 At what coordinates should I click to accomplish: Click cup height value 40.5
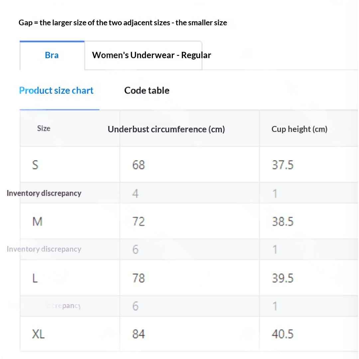pyautogui.click(x=283, y=334)
